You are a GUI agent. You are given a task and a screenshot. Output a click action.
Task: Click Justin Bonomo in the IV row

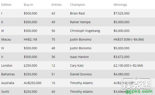[x=81, y=48]
